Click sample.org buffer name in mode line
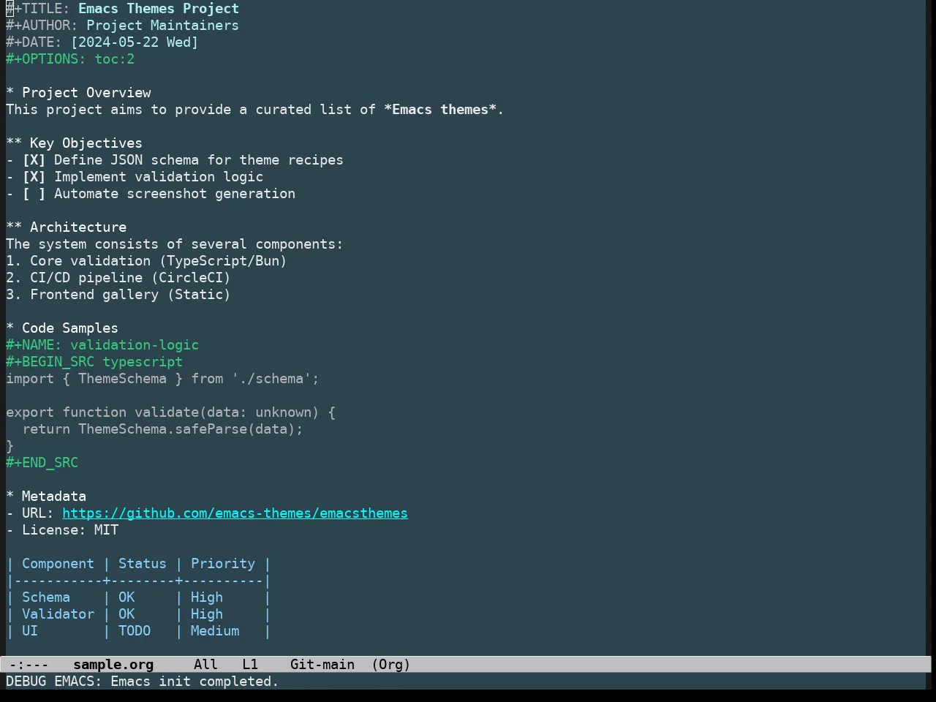The width and height of the screenshot is (936, 702). 113,665
